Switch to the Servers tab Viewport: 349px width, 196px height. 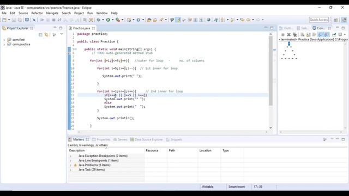point(121,139)
